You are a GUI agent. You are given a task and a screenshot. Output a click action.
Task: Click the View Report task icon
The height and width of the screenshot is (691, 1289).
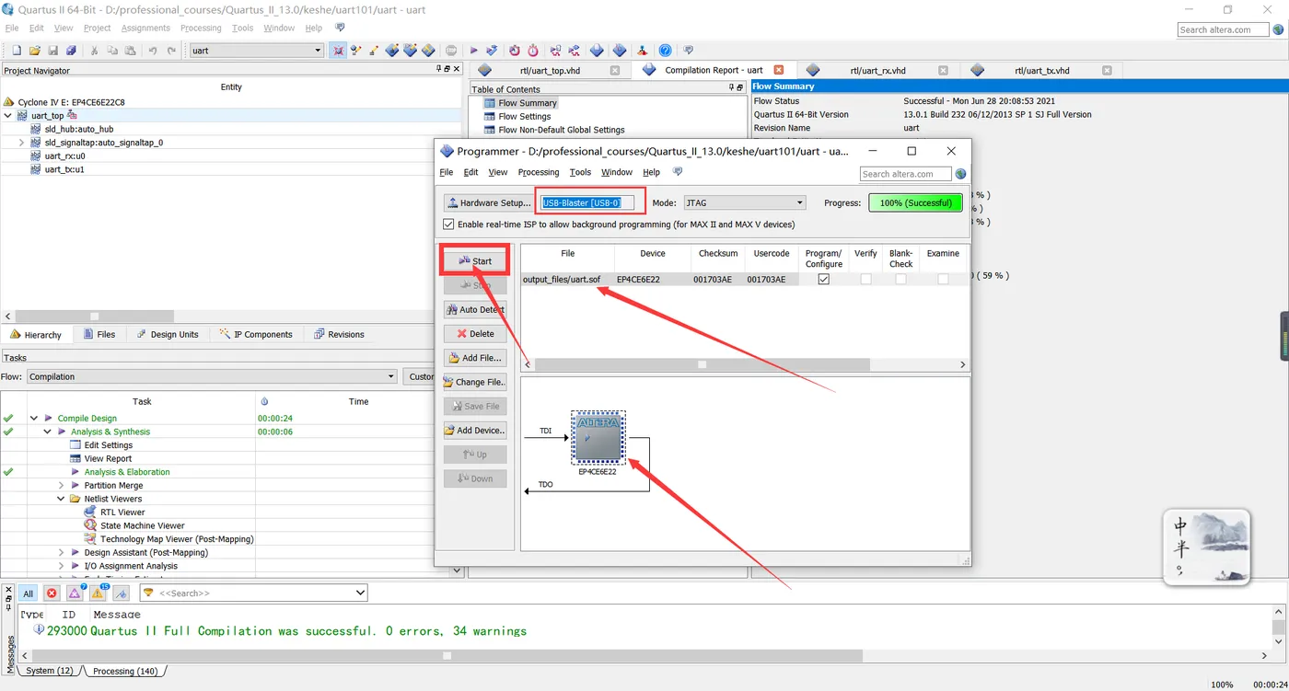point(75,458)
